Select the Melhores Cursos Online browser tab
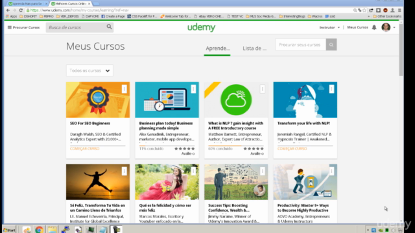This screenshot has height=233, width=415. coord(71,4)
